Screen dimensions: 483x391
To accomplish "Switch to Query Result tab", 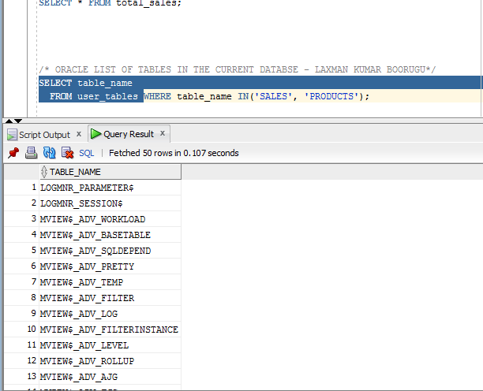I will click(129, 134).
